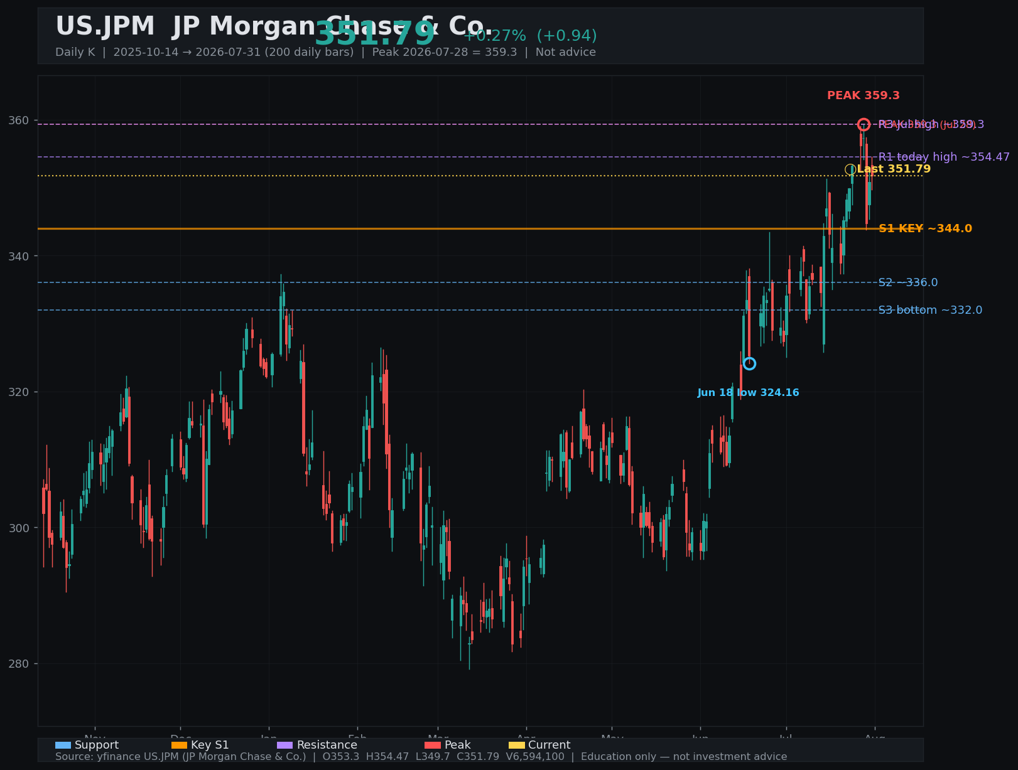Click the "Peak" legend label

[x=457, y=745]
